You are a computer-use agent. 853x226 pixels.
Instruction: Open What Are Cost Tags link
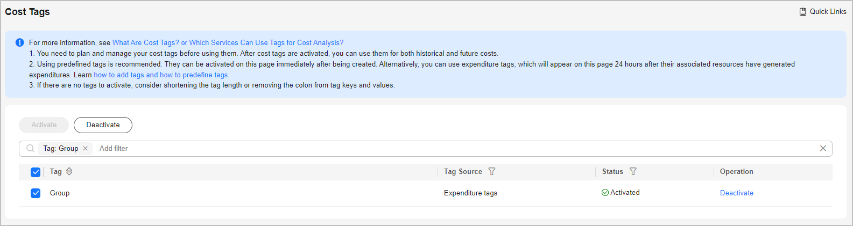point(146,42)
